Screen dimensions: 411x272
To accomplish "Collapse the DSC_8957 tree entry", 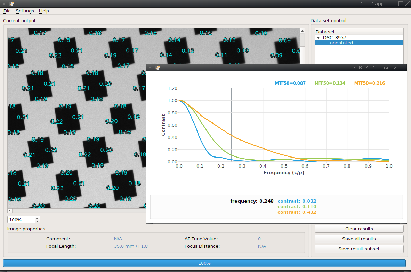I will 318,37.
